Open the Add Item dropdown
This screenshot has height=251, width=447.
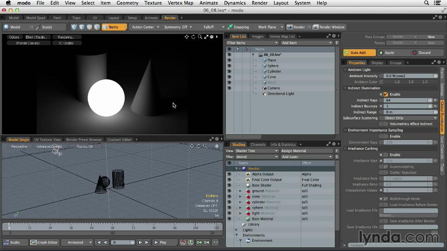pos(306,43)
